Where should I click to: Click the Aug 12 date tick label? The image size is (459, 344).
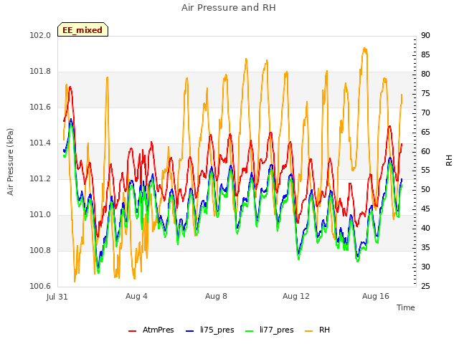(x=296, y=296)
